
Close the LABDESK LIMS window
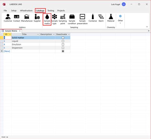tap(147, 4)
